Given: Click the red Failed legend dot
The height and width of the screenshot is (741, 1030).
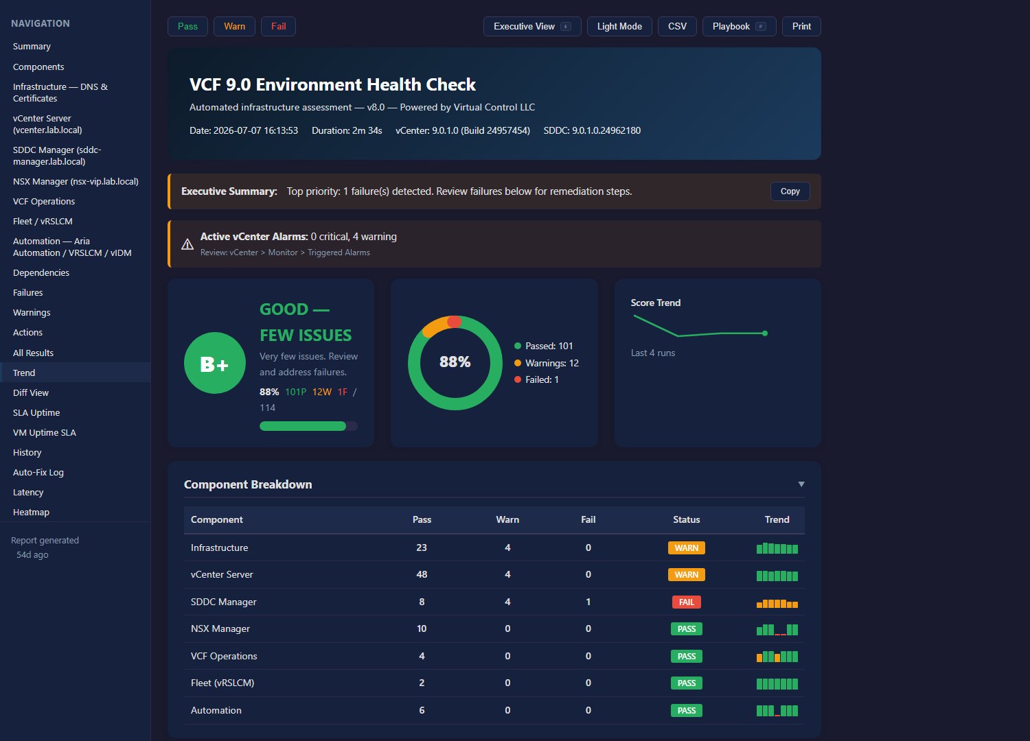Looking at the screenshot, I should pyautogui.click(x=518, y=379).
